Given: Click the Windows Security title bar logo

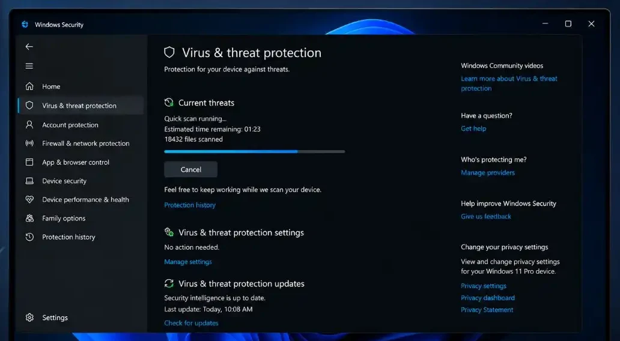Looking at the screenshot, I should click(x=25, y=24).
